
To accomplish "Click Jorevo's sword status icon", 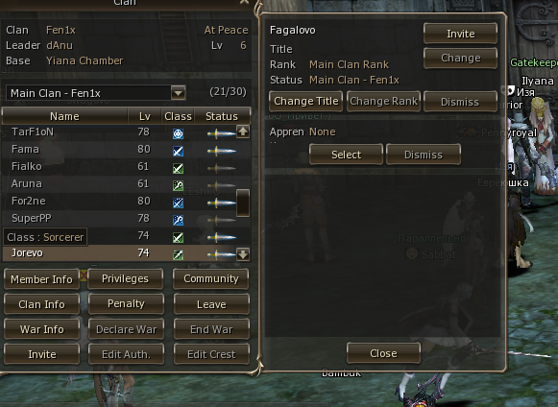I will click(x=221, y=254).
